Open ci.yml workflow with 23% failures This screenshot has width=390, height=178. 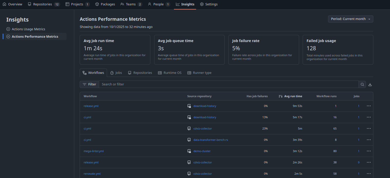click(x=87, y=128)
